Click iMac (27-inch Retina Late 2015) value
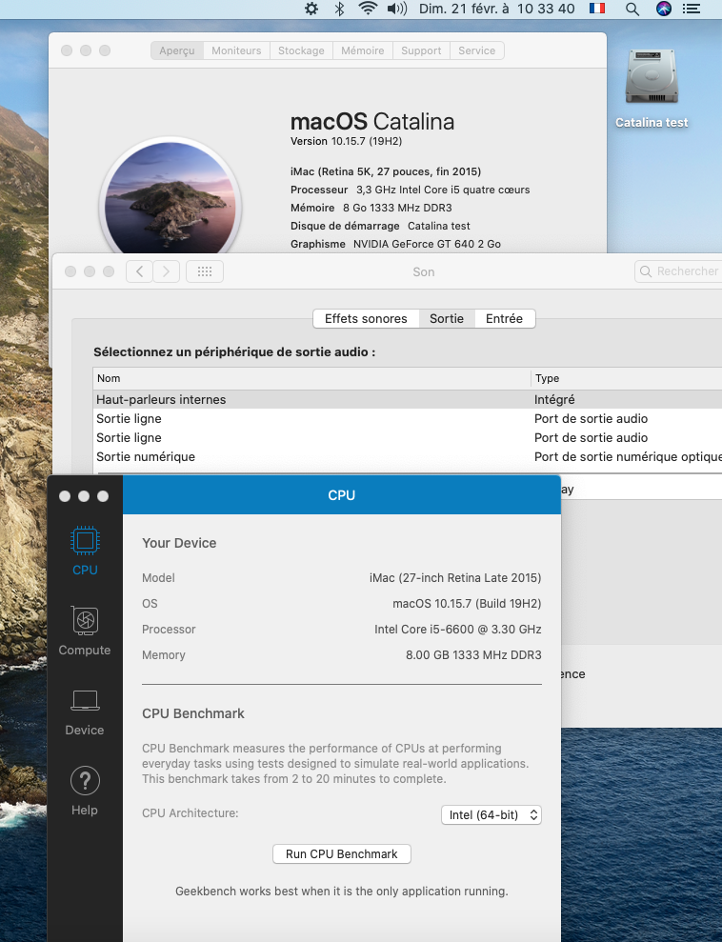Screen dimensions: 722x942 coord(455,578)
